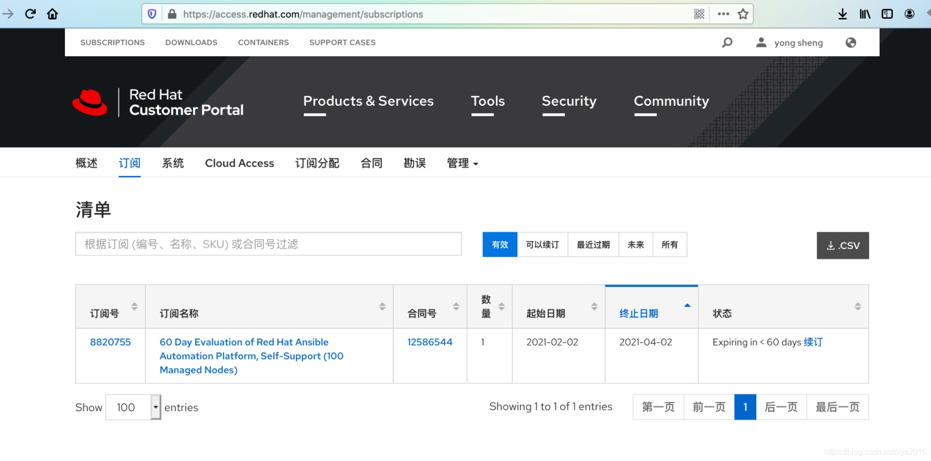
Task: Open CONTAINERS in top navigation
Action: coord(263,42)
